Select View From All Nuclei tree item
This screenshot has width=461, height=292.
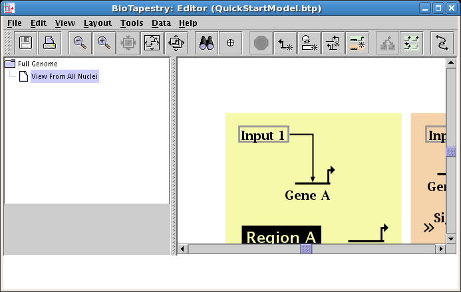[65, 77]
